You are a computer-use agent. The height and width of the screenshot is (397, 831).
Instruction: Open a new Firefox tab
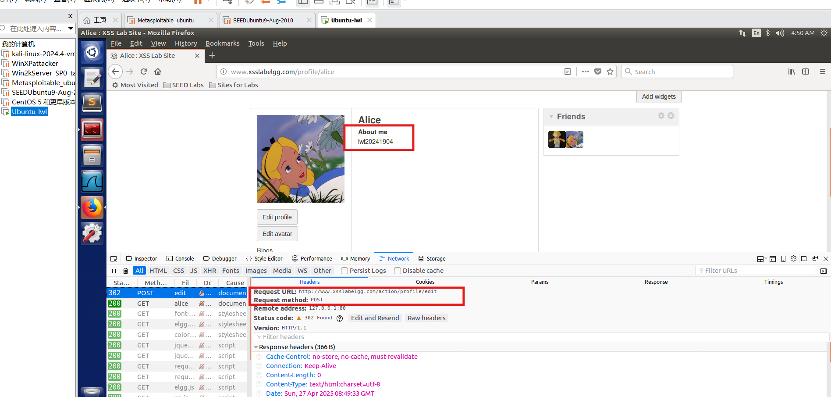[x=212, y=55]
